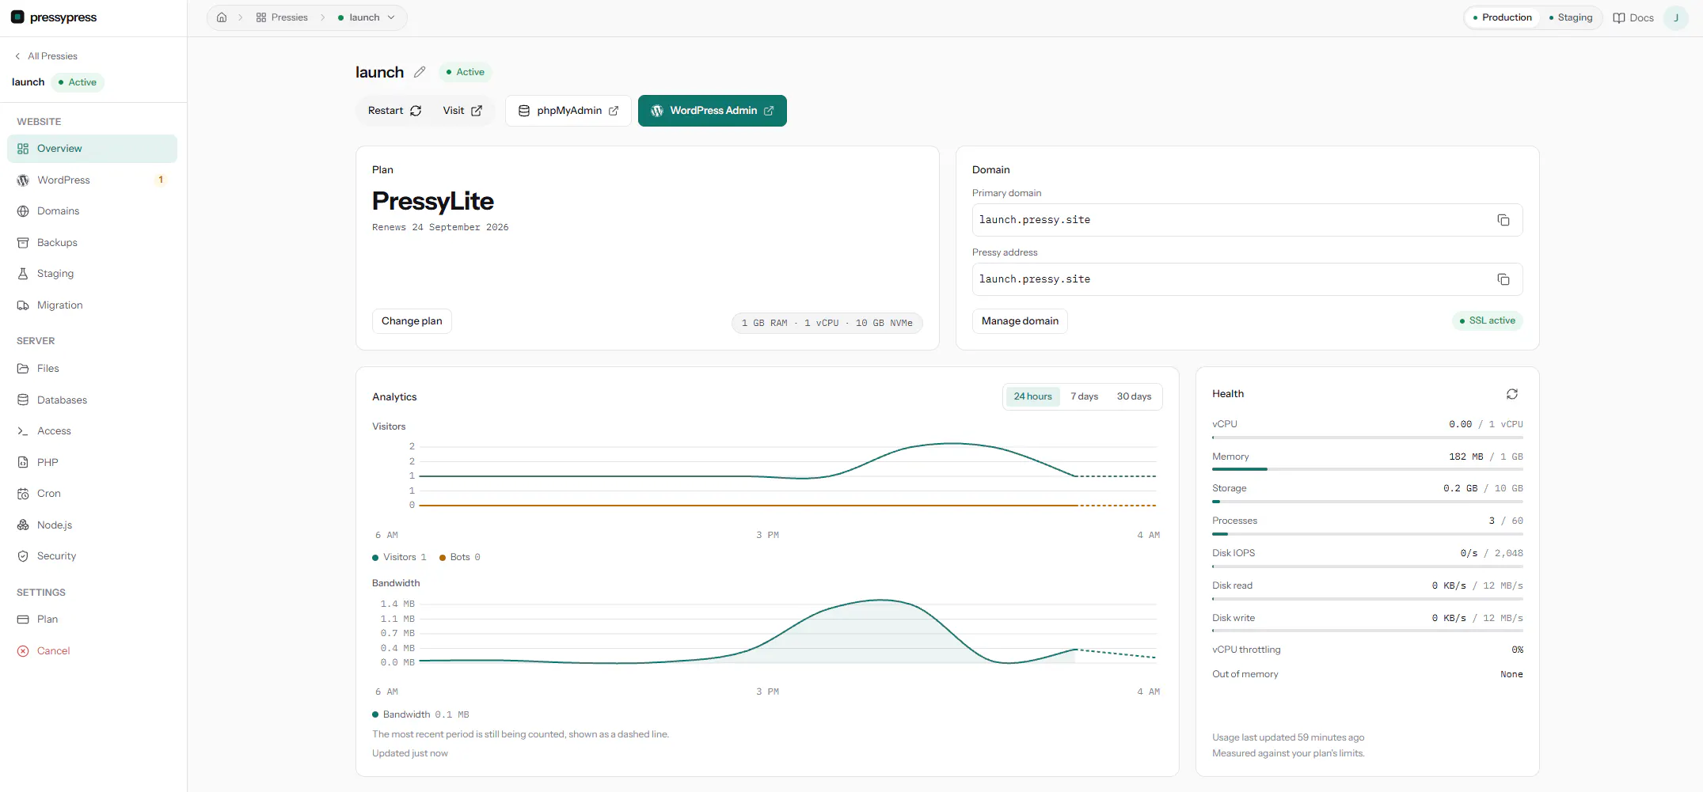Toggle the Visitors legend entry
1703x792 pixels.
point(399,557)
